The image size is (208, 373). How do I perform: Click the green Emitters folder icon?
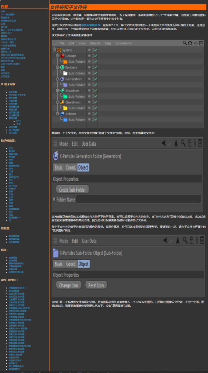(x=62, y=67)
